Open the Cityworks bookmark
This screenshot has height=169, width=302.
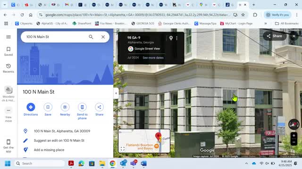tap(24, 23)
